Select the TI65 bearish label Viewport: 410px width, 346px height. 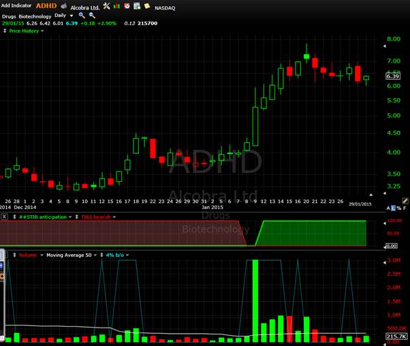tap(96, 217)
